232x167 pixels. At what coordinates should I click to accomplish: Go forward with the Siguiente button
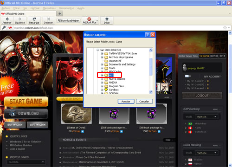(x=19, y=20)
